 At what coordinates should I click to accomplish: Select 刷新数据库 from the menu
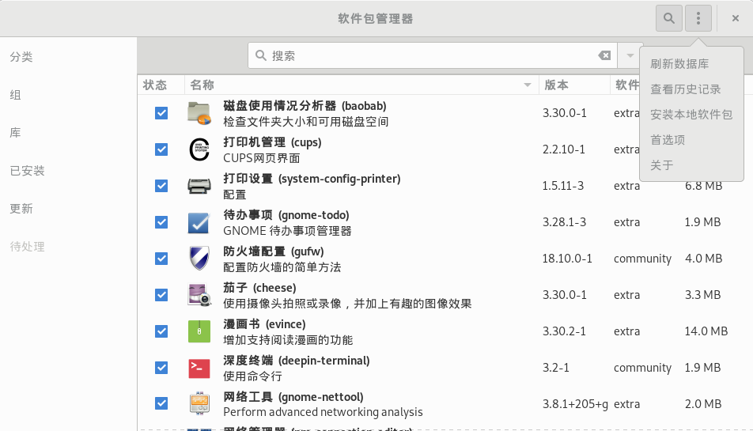(x=679, y=64)
